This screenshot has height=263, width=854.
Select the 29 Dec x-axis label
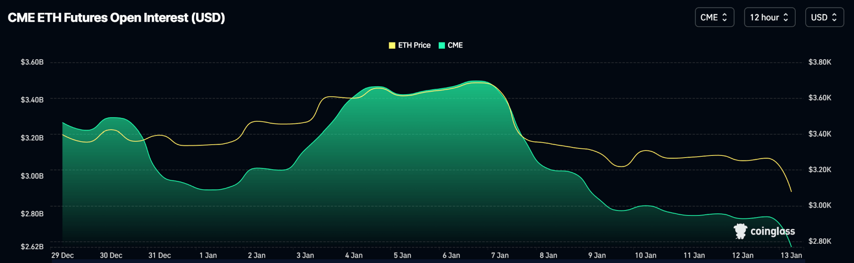coord(63,255)
